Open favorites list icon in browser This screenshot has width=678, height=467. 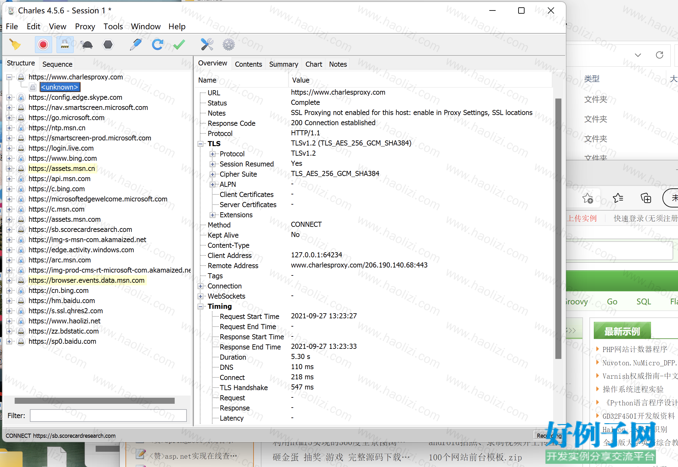618,198
